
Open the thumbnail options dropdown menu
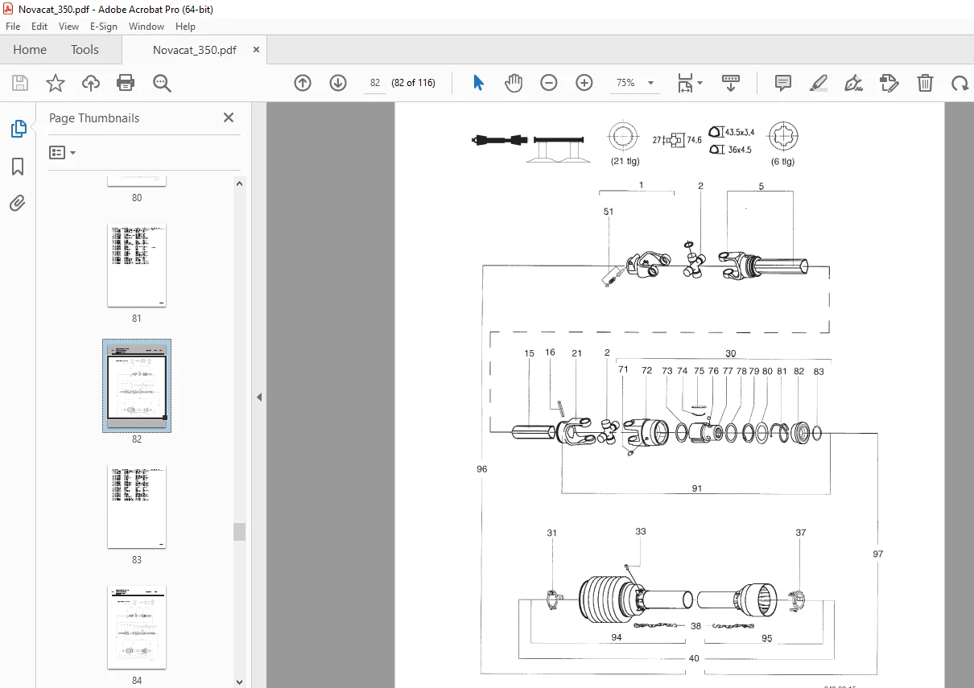click(62, 152)
